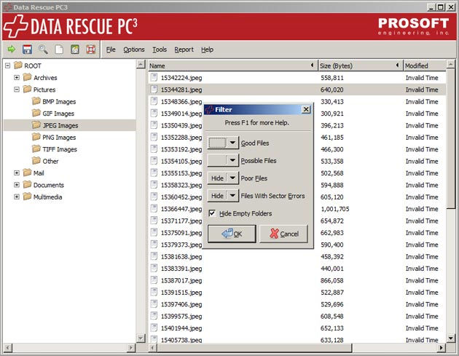Click the PNG Images folder icon
The height and width of the screenshot is (356, 459).
coord(36,137)
